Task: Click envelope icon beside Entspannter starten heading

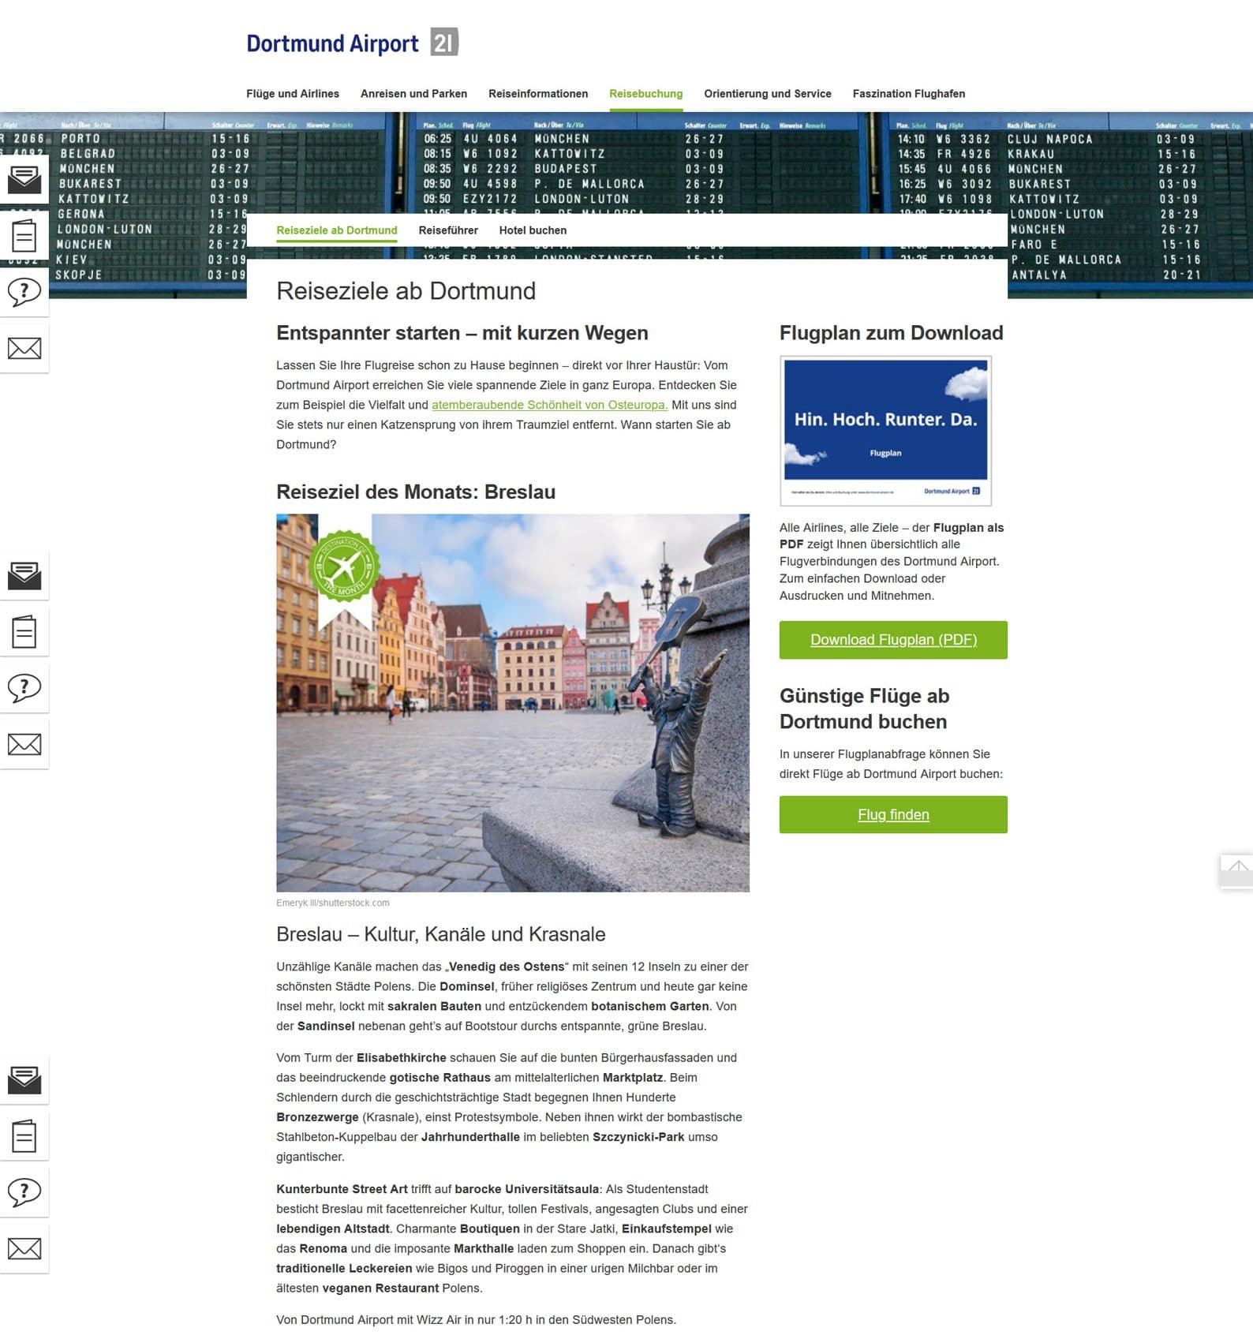Action: coord(24,348)
